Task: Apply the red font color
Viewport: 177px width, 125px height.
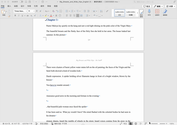Action: pyautogui.click(x=51, y=15)
